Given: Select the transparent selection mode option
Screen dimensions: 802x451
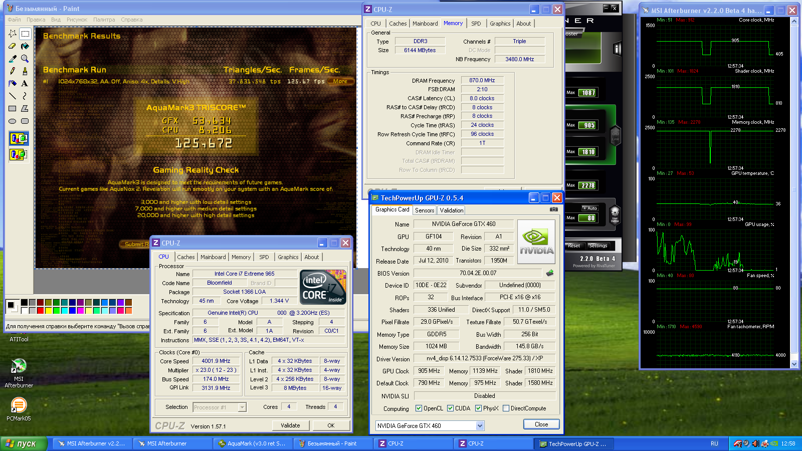Looking at the screenshot, I should pos(19,154).
